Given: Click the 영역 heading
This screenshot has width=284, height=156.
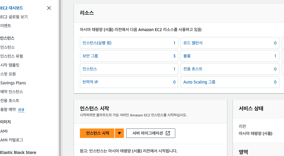Looking at the screenshot, I should (x=243, y=152).
